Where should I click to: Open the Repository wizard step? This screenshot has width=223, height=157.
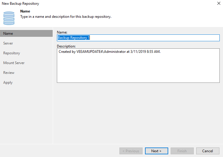12,53
